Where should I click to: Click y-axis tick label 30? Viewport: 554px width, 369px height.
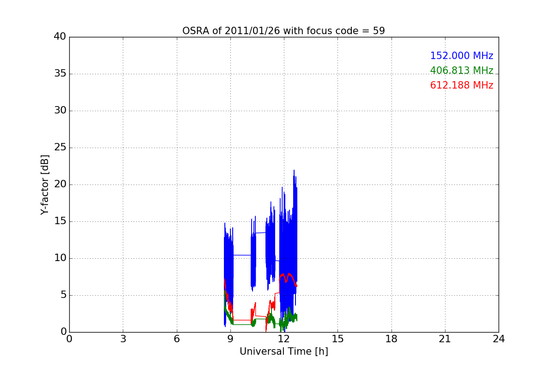60,110
